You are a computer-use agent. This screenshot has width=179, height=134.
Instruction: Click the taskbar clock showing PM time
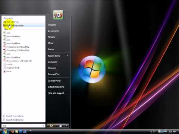[172, 131]
